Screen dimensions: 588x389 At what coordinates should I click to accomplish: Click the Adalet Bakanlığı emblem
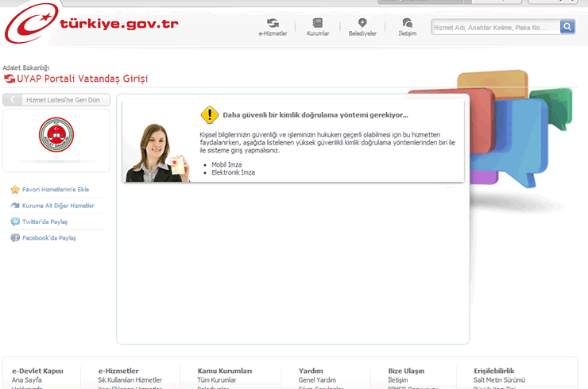click(x=56, y=135)
